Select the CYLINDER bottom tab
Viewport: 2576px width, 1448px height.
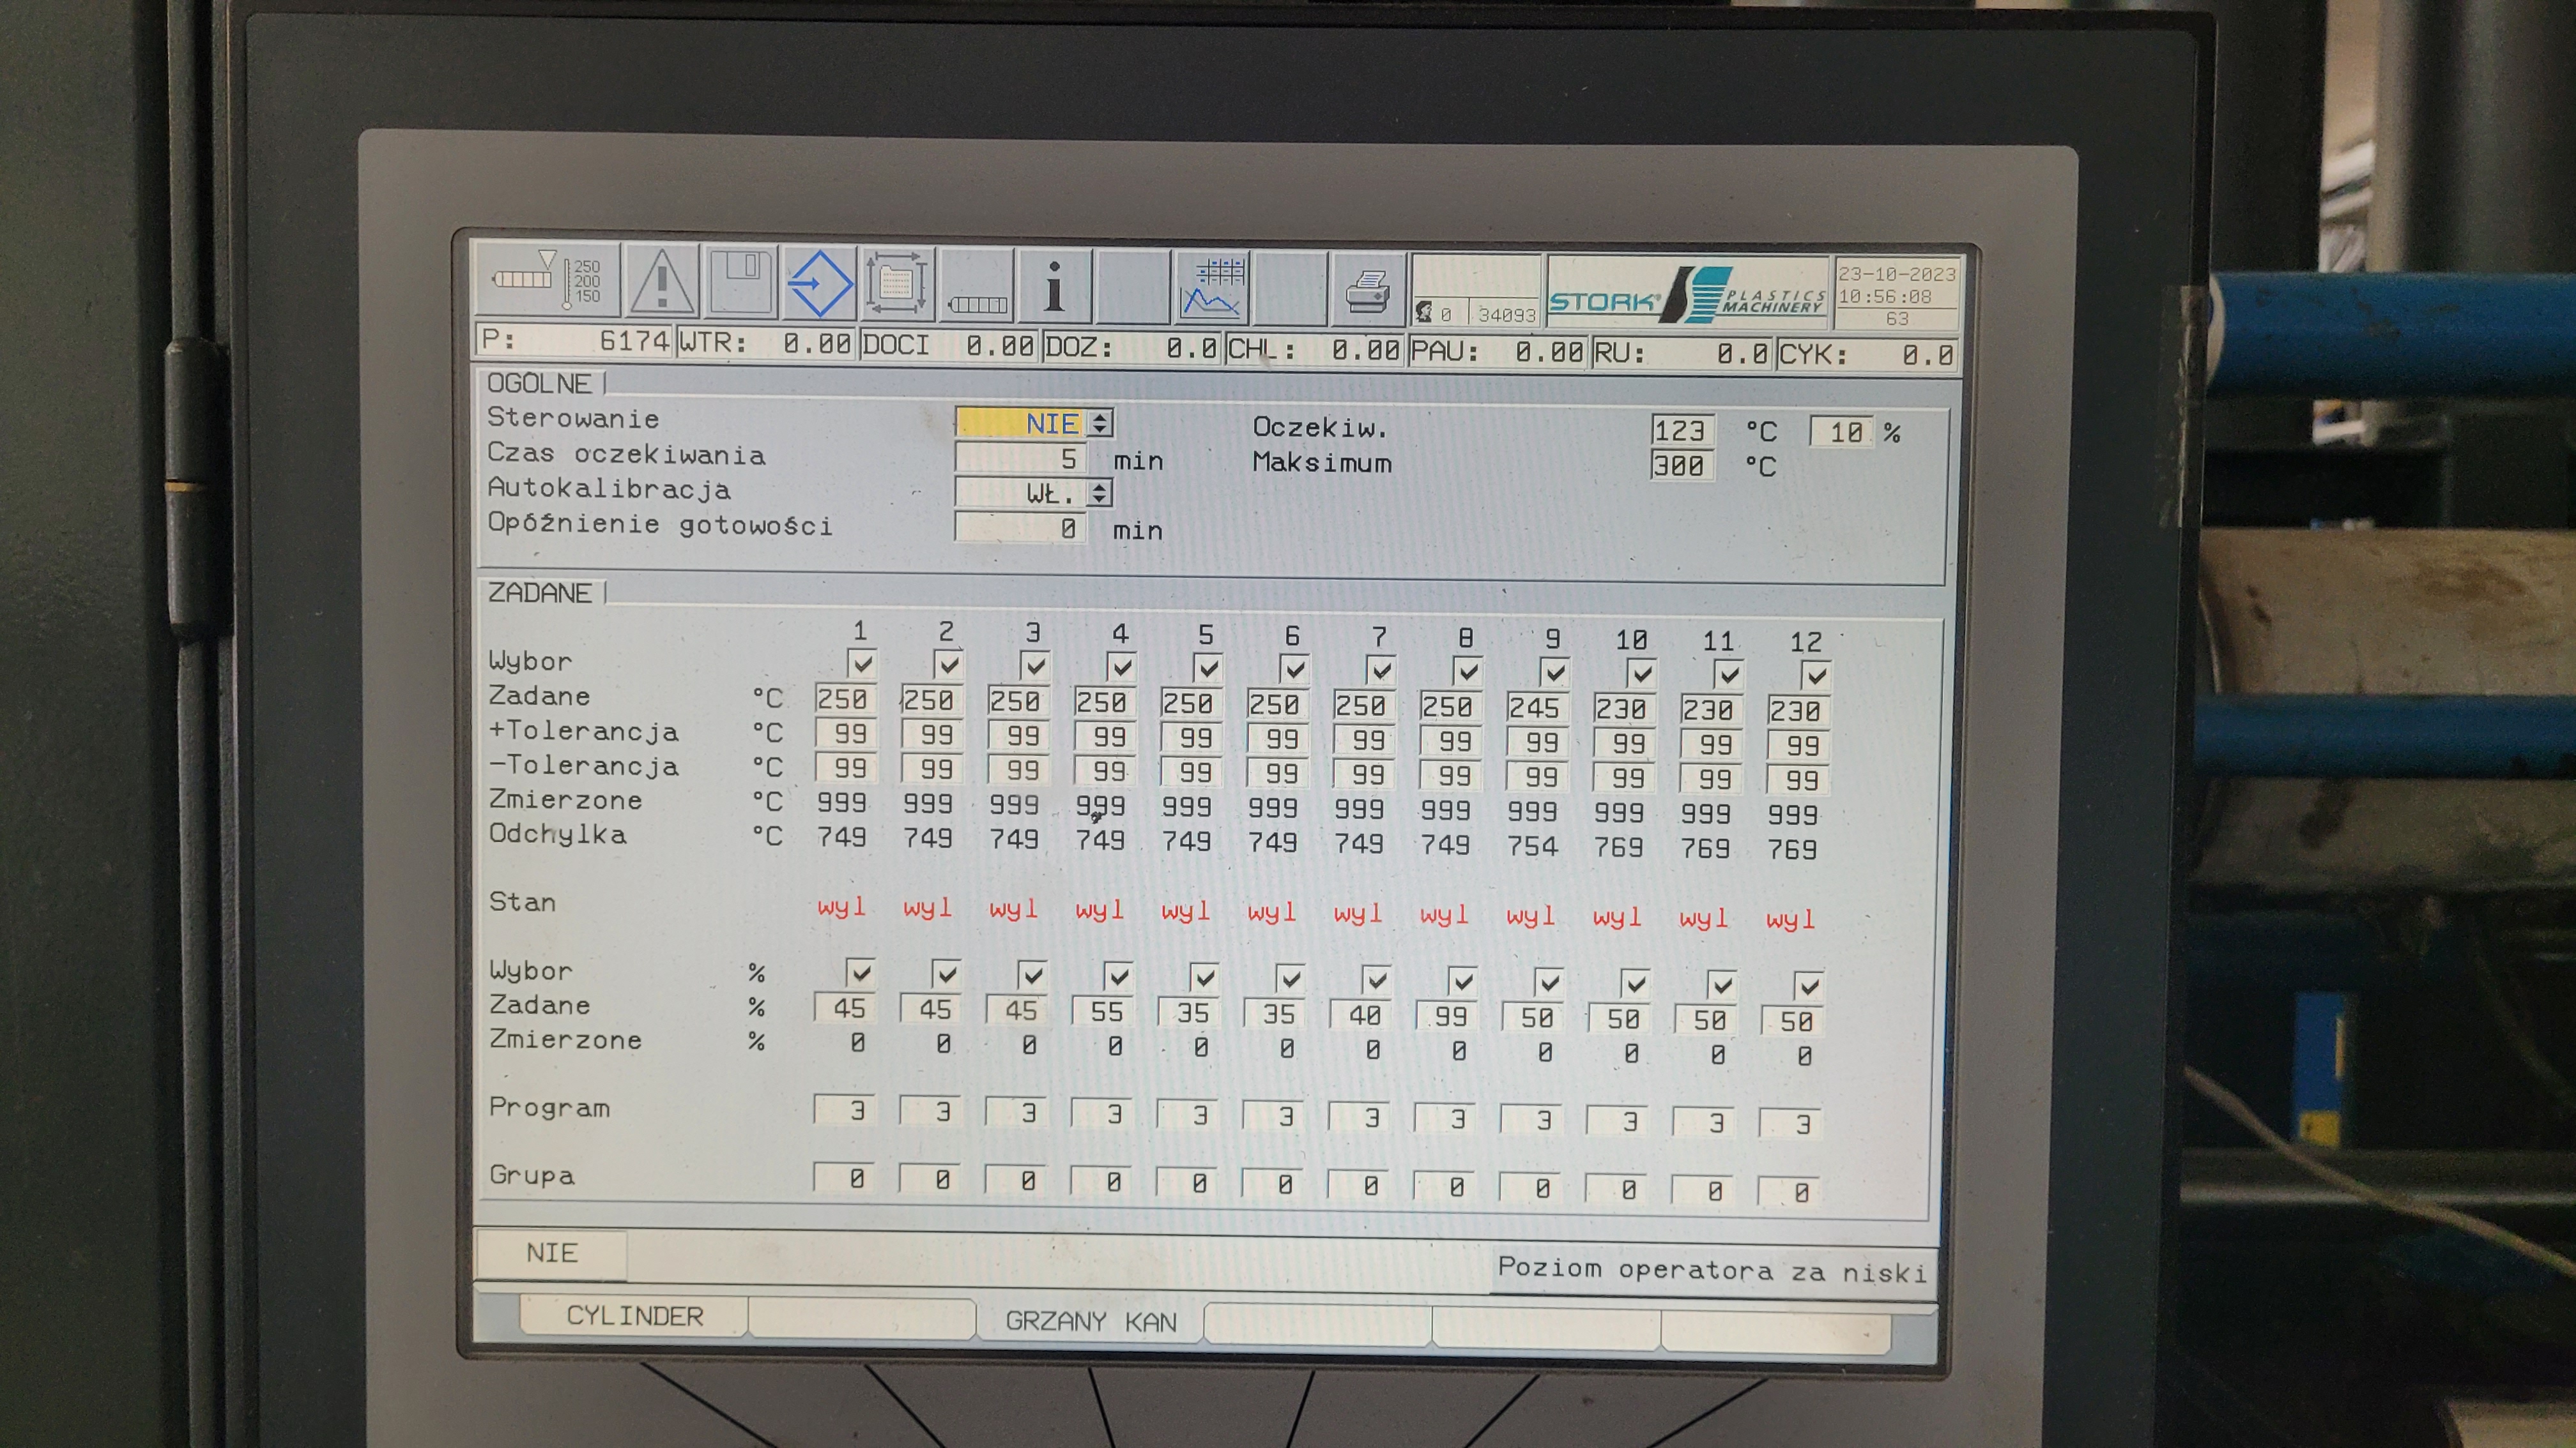click(x=634, y=1316)
